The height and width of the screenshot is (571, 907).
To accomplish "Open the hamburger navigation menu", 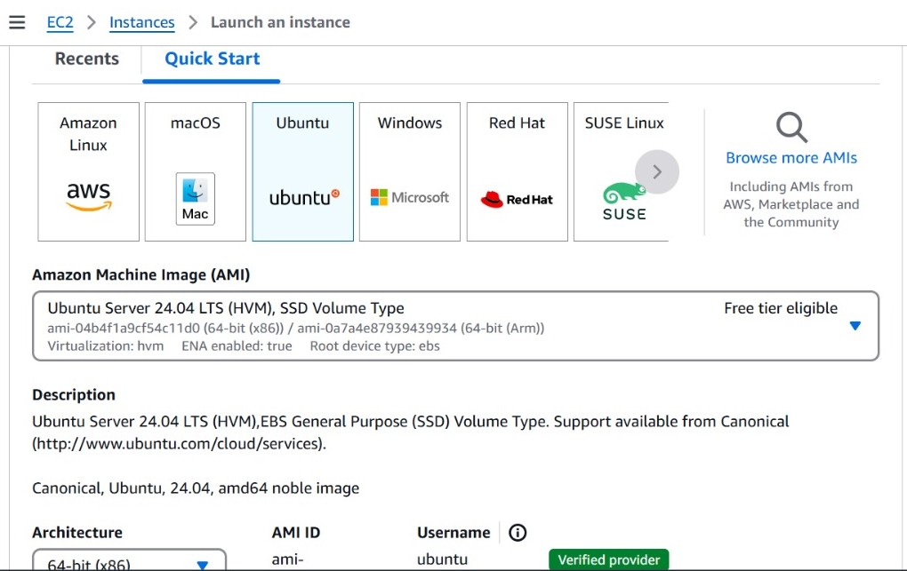I will [18, 22].
